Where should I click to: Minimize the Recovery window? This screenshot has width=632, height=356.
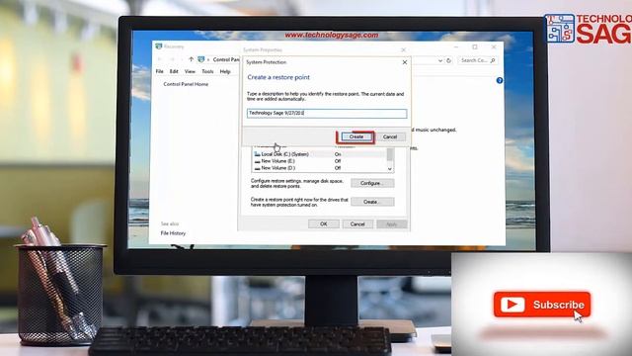click(456, 47)
